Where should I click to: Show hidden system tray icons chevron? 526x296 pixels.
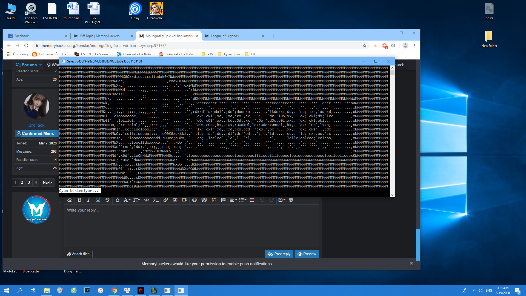[x=474, y=291]
